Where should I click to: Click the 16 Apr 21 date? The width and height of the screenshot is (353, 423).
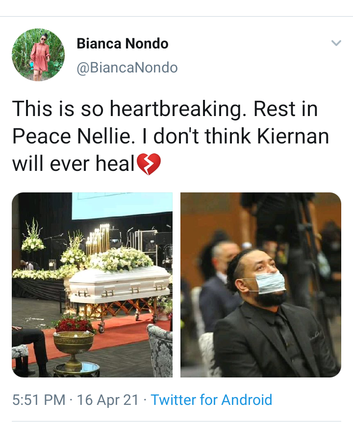(x=108, y=400)
